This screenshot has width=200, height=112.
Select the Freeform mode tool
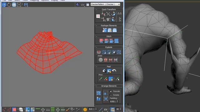[19, 5]
